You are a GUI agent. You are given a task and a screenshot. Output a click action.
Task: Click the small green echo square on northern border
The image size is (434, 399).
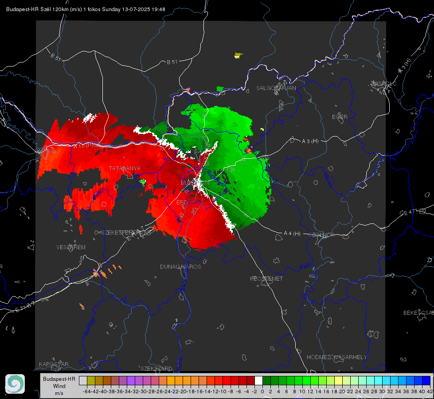tap(220, 89)
